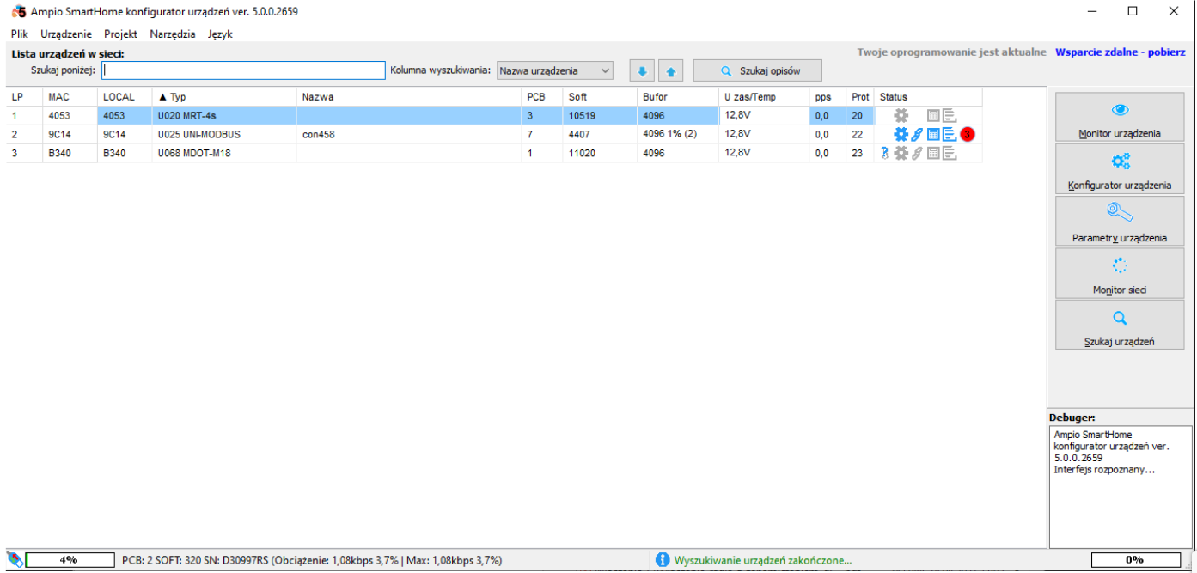The width and height of the screenshot is (1197, 573).
Task: Click the Nazwa column header
Action: click(409, 97)
